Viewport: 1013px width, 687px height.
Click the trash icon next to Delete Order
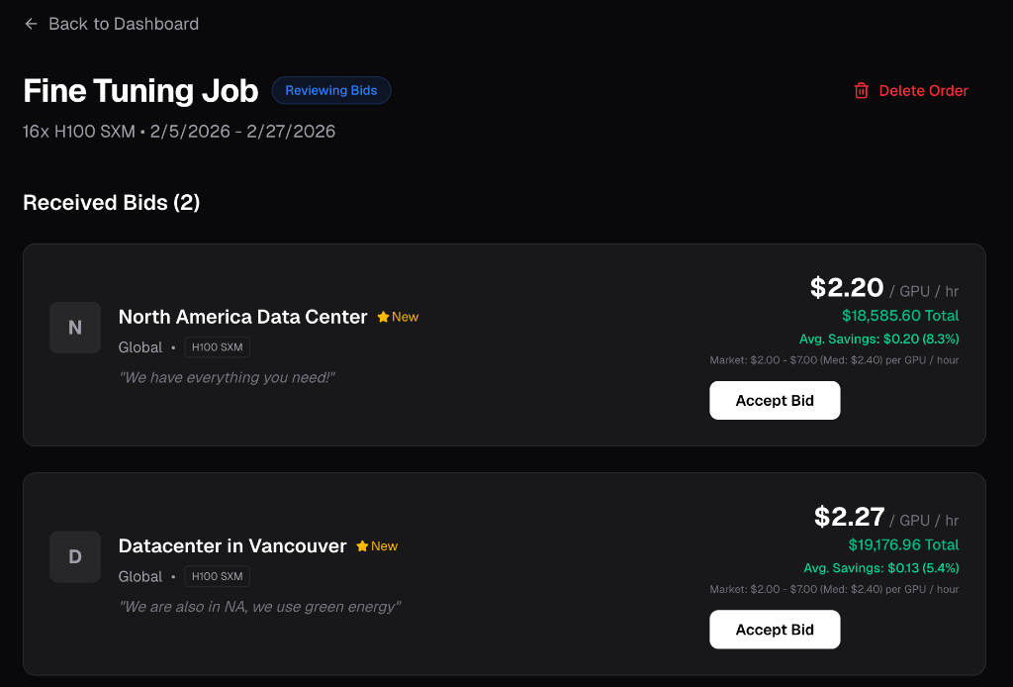pos(859,90)
